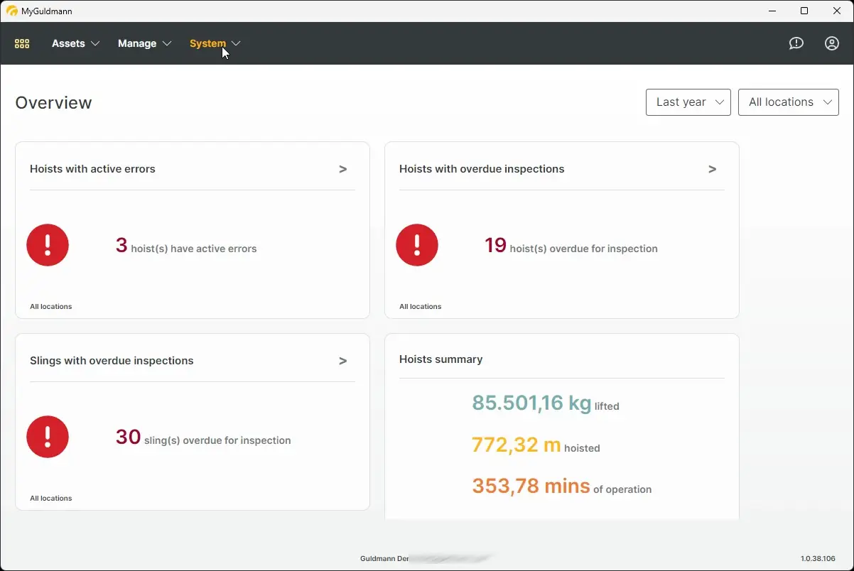Click the red alert icon on slings card

(x=48, y=437)
